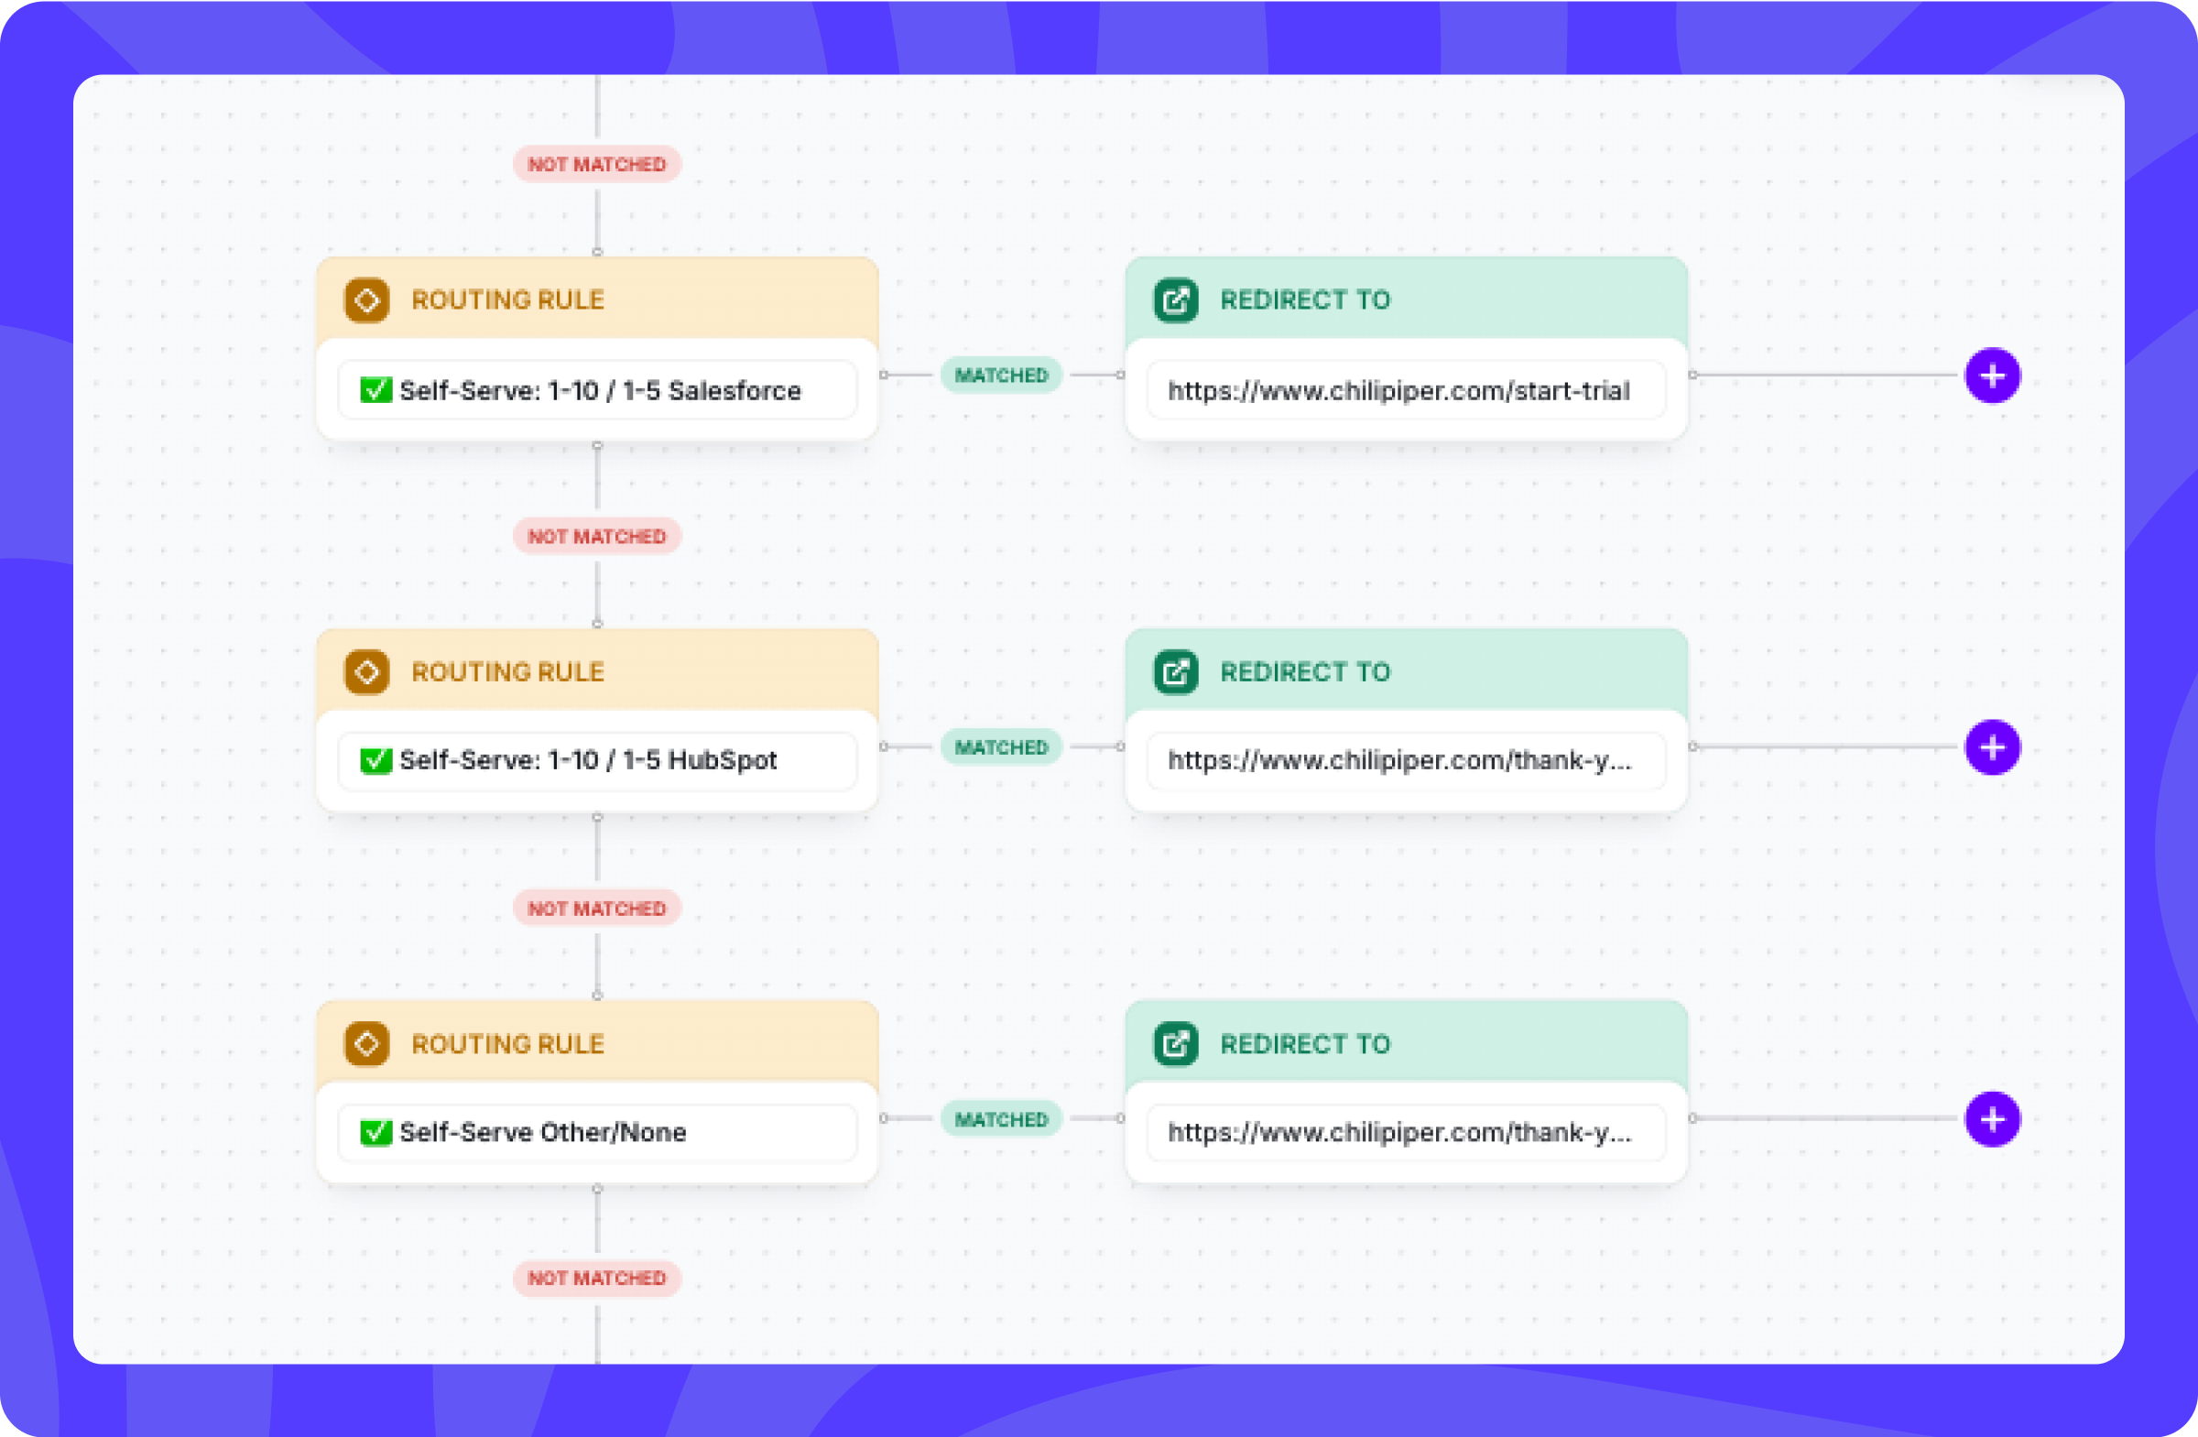Select the REDIRECT TO header above the start-trial URL
The image size is (2198, 1437).
pyautogui.click(x=1407, y=299)
